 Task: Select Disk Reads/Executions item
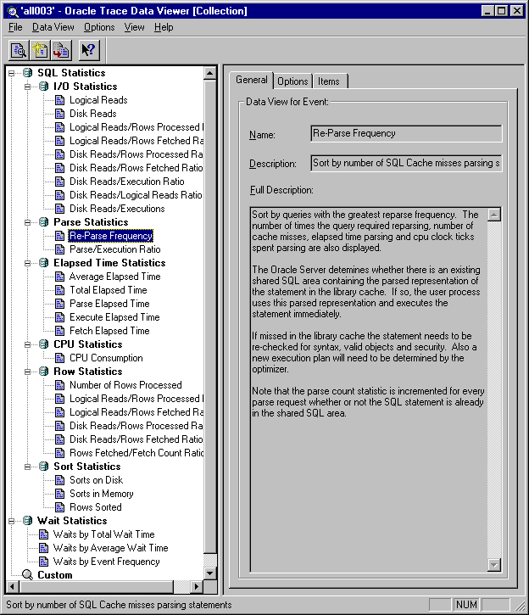117,209
